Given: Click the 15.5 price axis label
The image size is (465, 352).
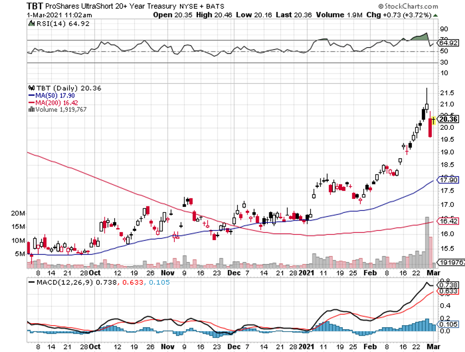Looking at the screenshot, I should tap(447, 249).
